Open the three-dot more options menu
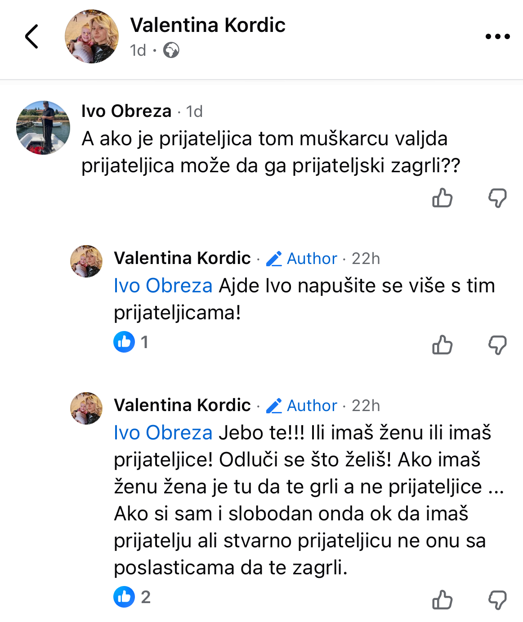This screenshot has width=523, height=622. [497, 36]
